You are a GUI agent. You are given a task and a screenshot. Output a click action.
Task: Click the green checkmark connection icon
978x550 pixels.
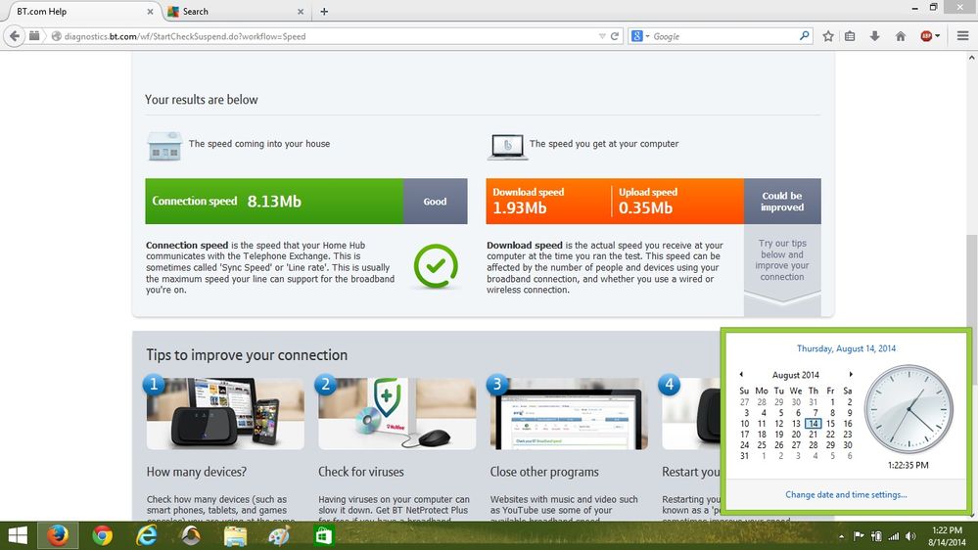[436, 266]
